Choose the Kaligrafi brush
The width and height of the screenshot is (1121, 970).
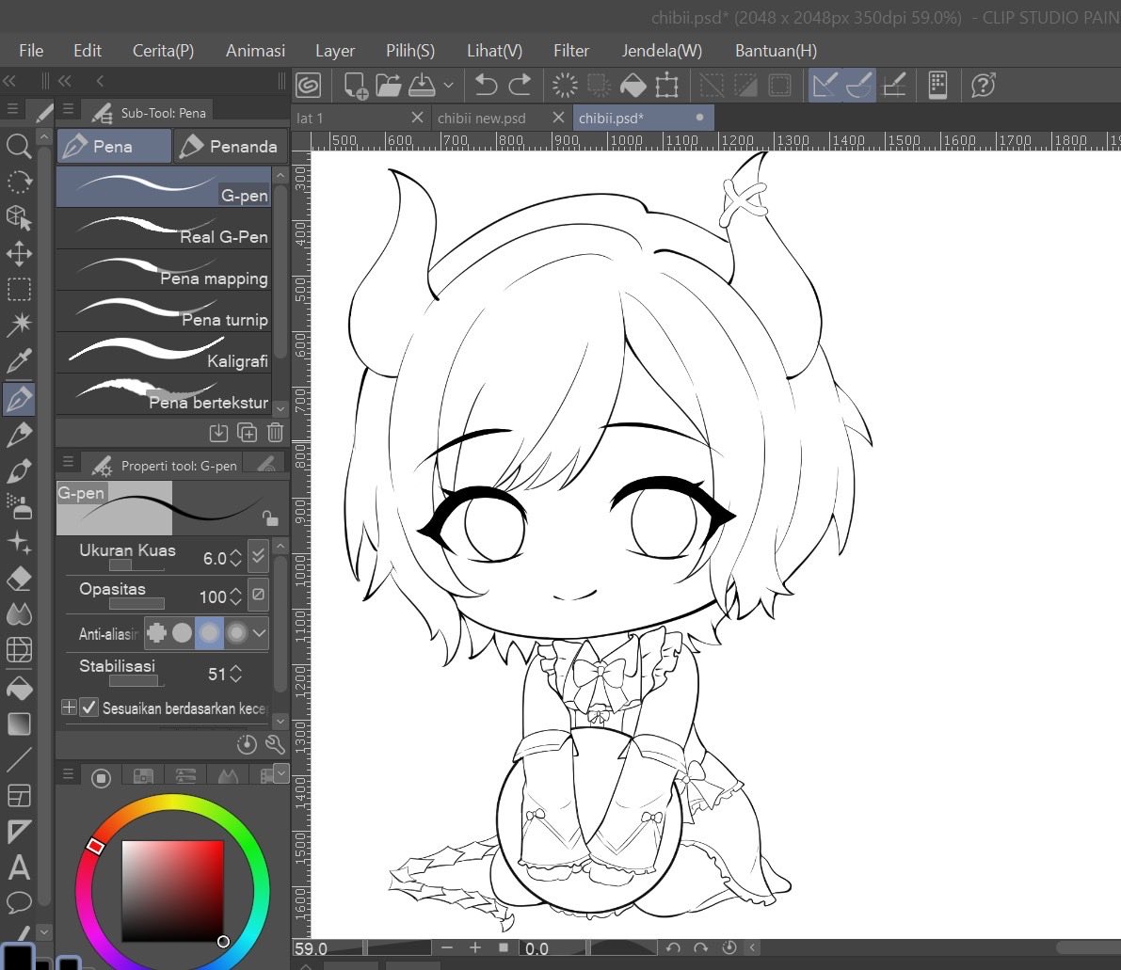[x=164, y=353]
